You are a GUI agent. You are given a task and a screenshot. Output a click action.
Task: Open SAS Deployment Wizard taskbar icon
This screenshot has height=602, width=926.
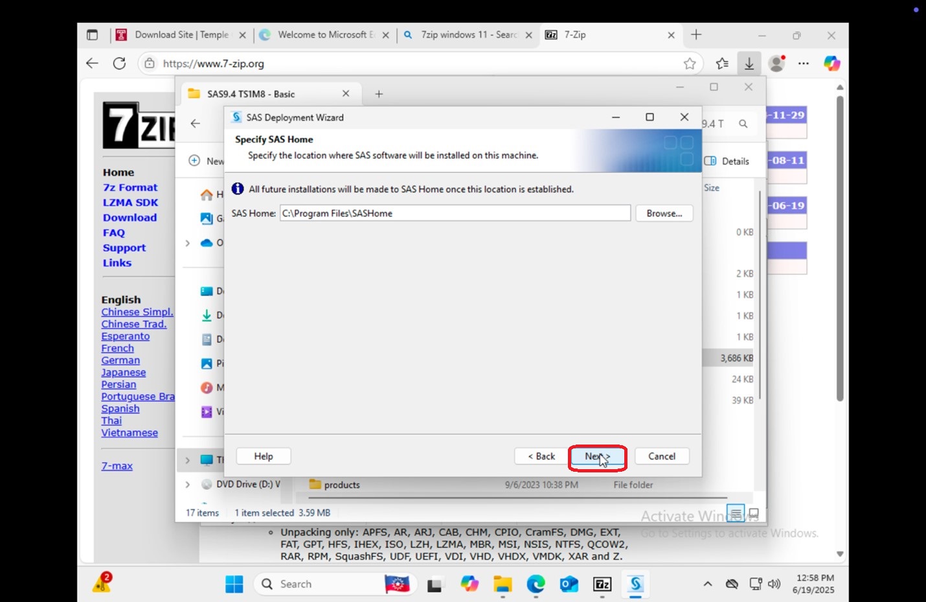pos(635,584)
